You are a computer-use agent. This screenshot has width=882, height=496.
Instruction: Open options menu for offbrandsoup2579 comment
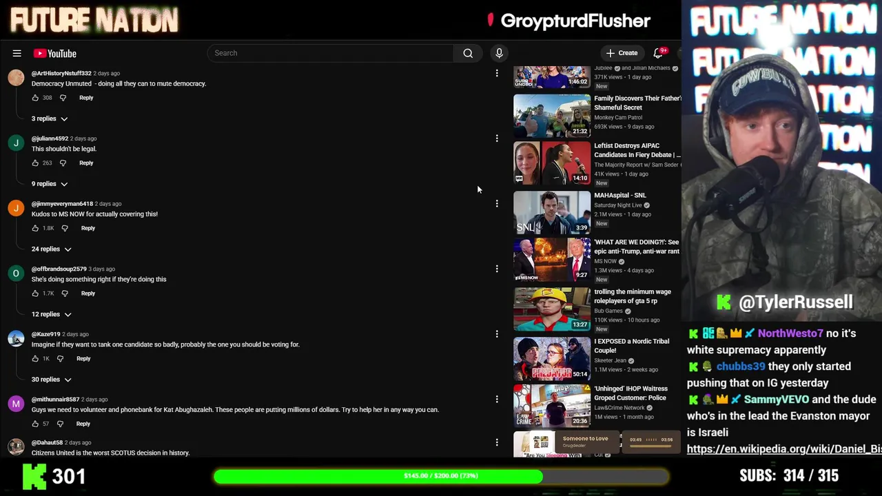click(x=497, y=269)
